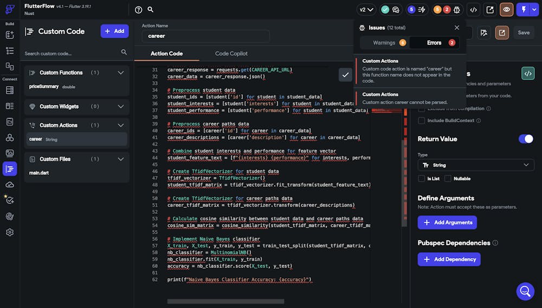
Task: Open the developer code view icon
Action: coord(473,10)
